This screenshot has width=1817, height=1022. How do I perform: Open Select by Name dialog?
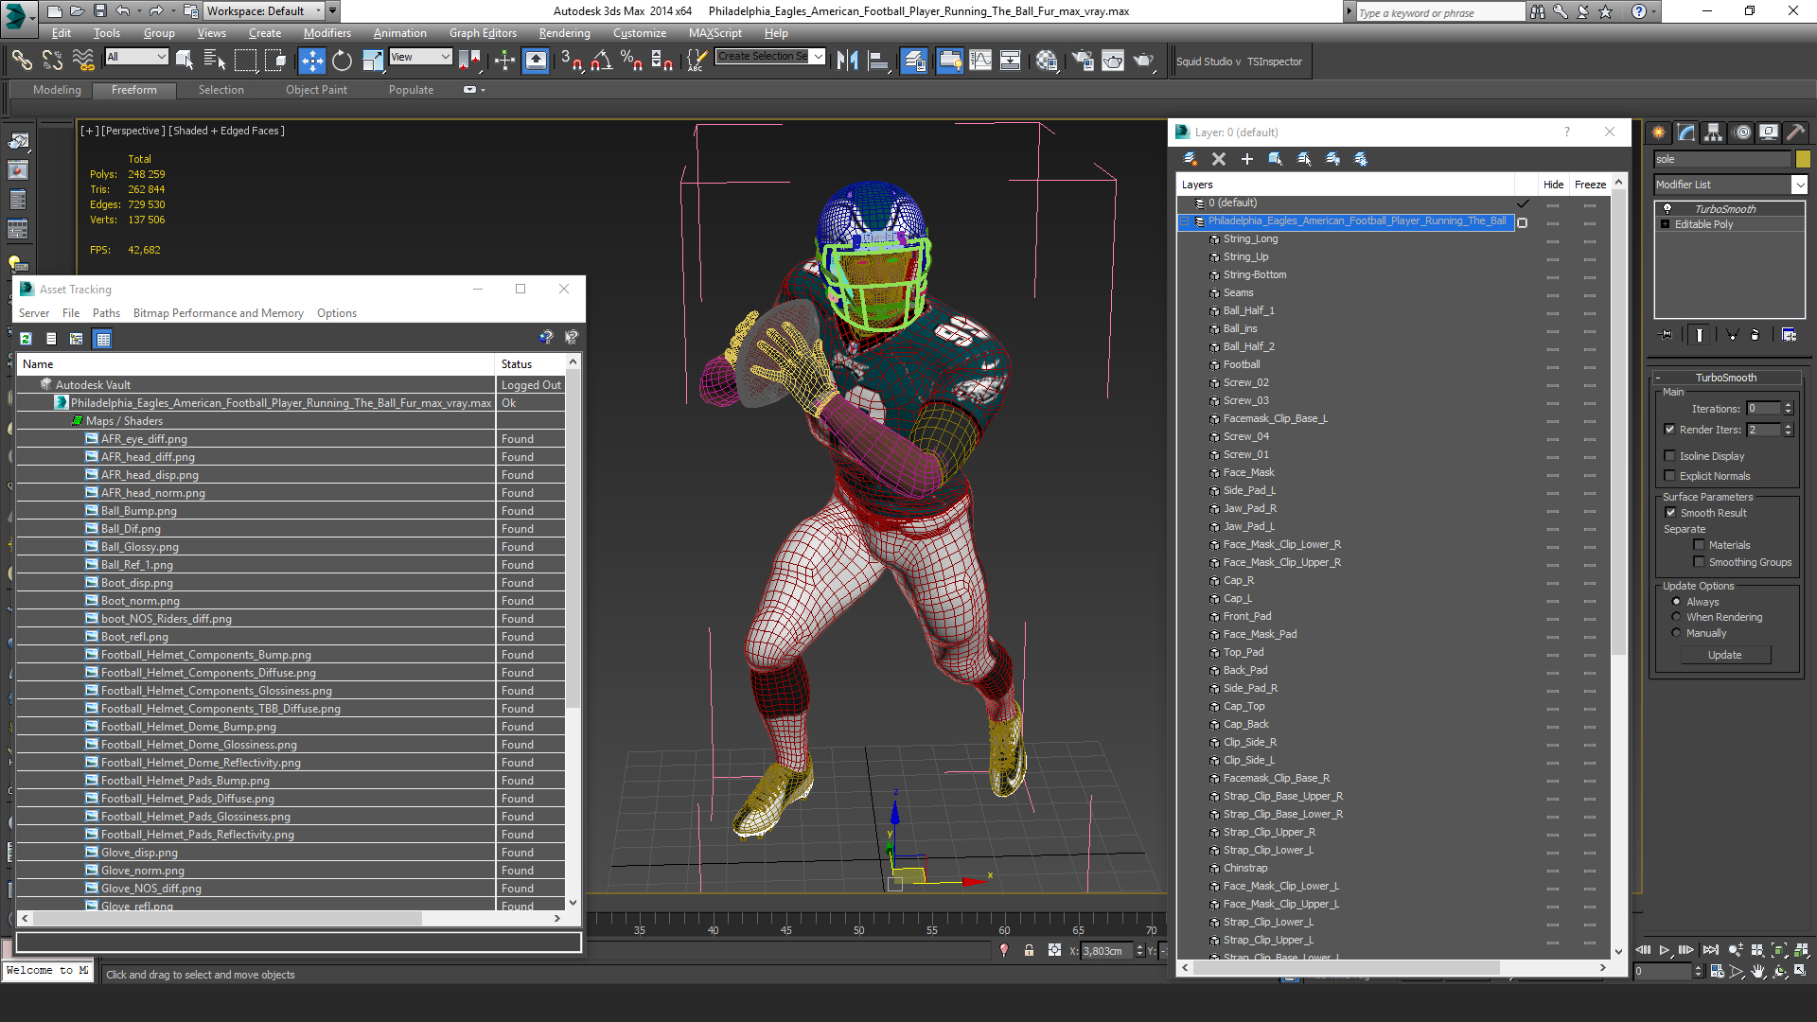tap(215, 62)
